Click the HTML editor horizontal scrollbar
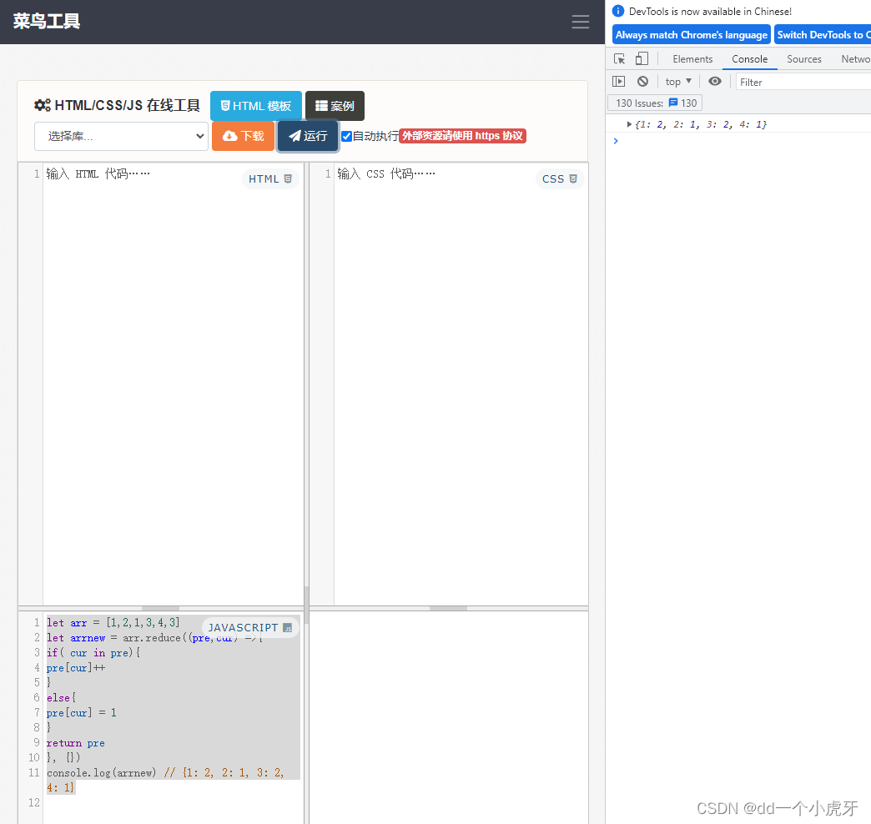The width and height of the screenshot is (871, 824). click(x=160, y=608)
